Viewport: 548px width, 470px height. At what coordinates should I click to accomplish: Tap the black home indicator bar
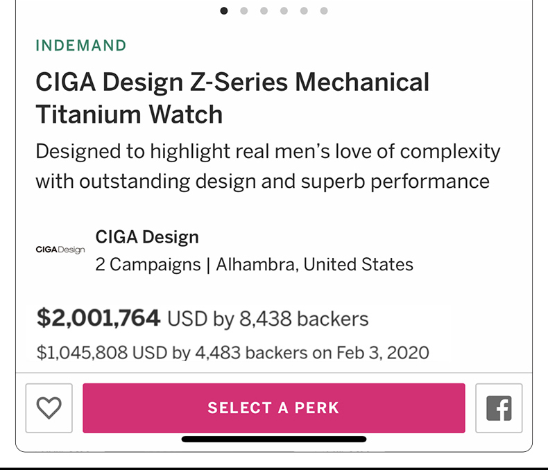click(274, 439)
